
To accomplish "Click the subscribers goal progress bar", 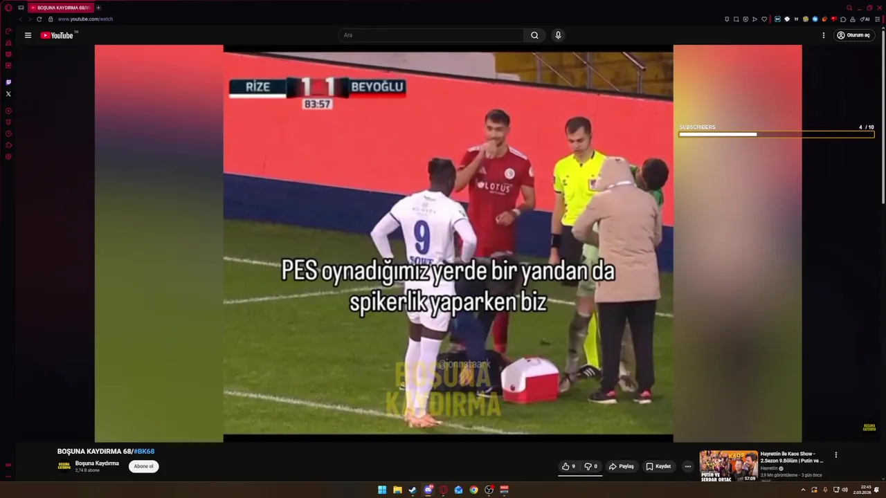I will point(776,134).
